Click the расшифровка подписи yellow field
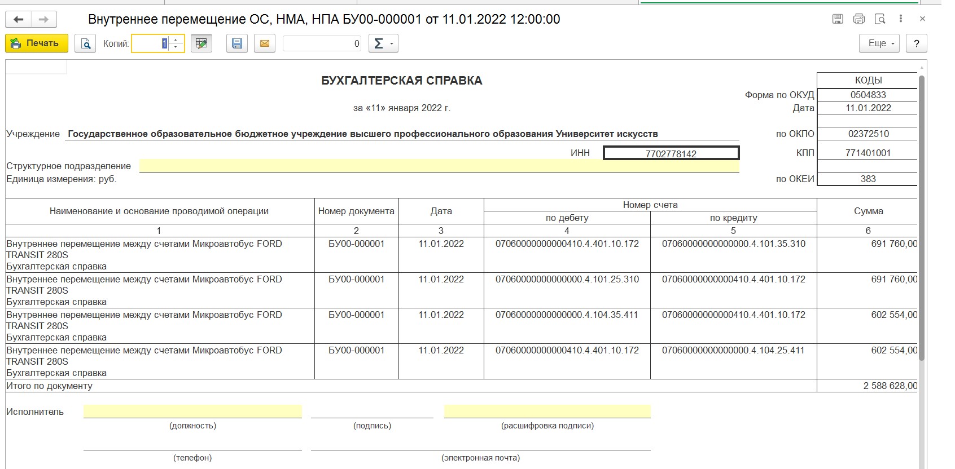955x469 pixels. (547, 411)
